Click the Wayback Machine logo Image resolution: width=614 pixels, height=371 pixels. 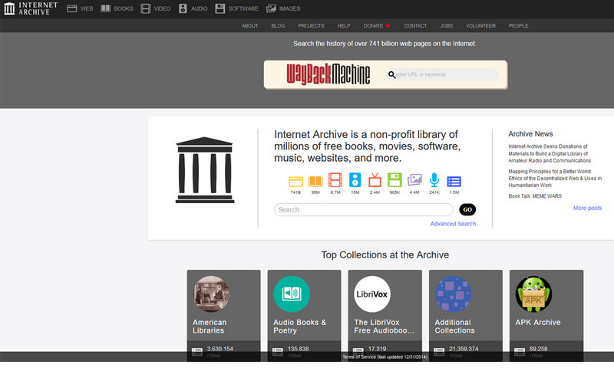tap(328, 74)
